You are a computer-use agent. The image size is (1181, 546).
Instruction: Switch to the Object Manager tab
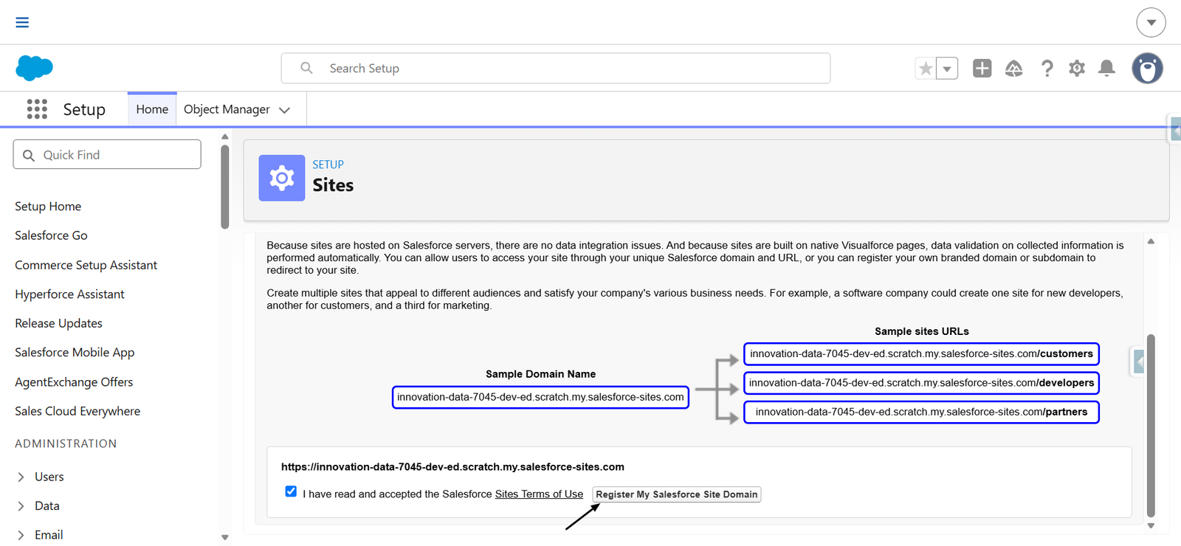pyautogui.click(x=227, y=109)
